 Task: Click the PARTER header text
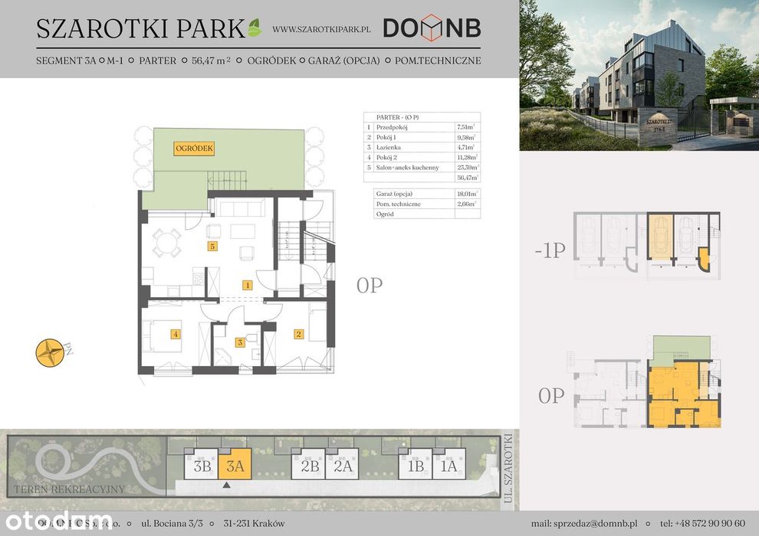click(x=158, y=61)
